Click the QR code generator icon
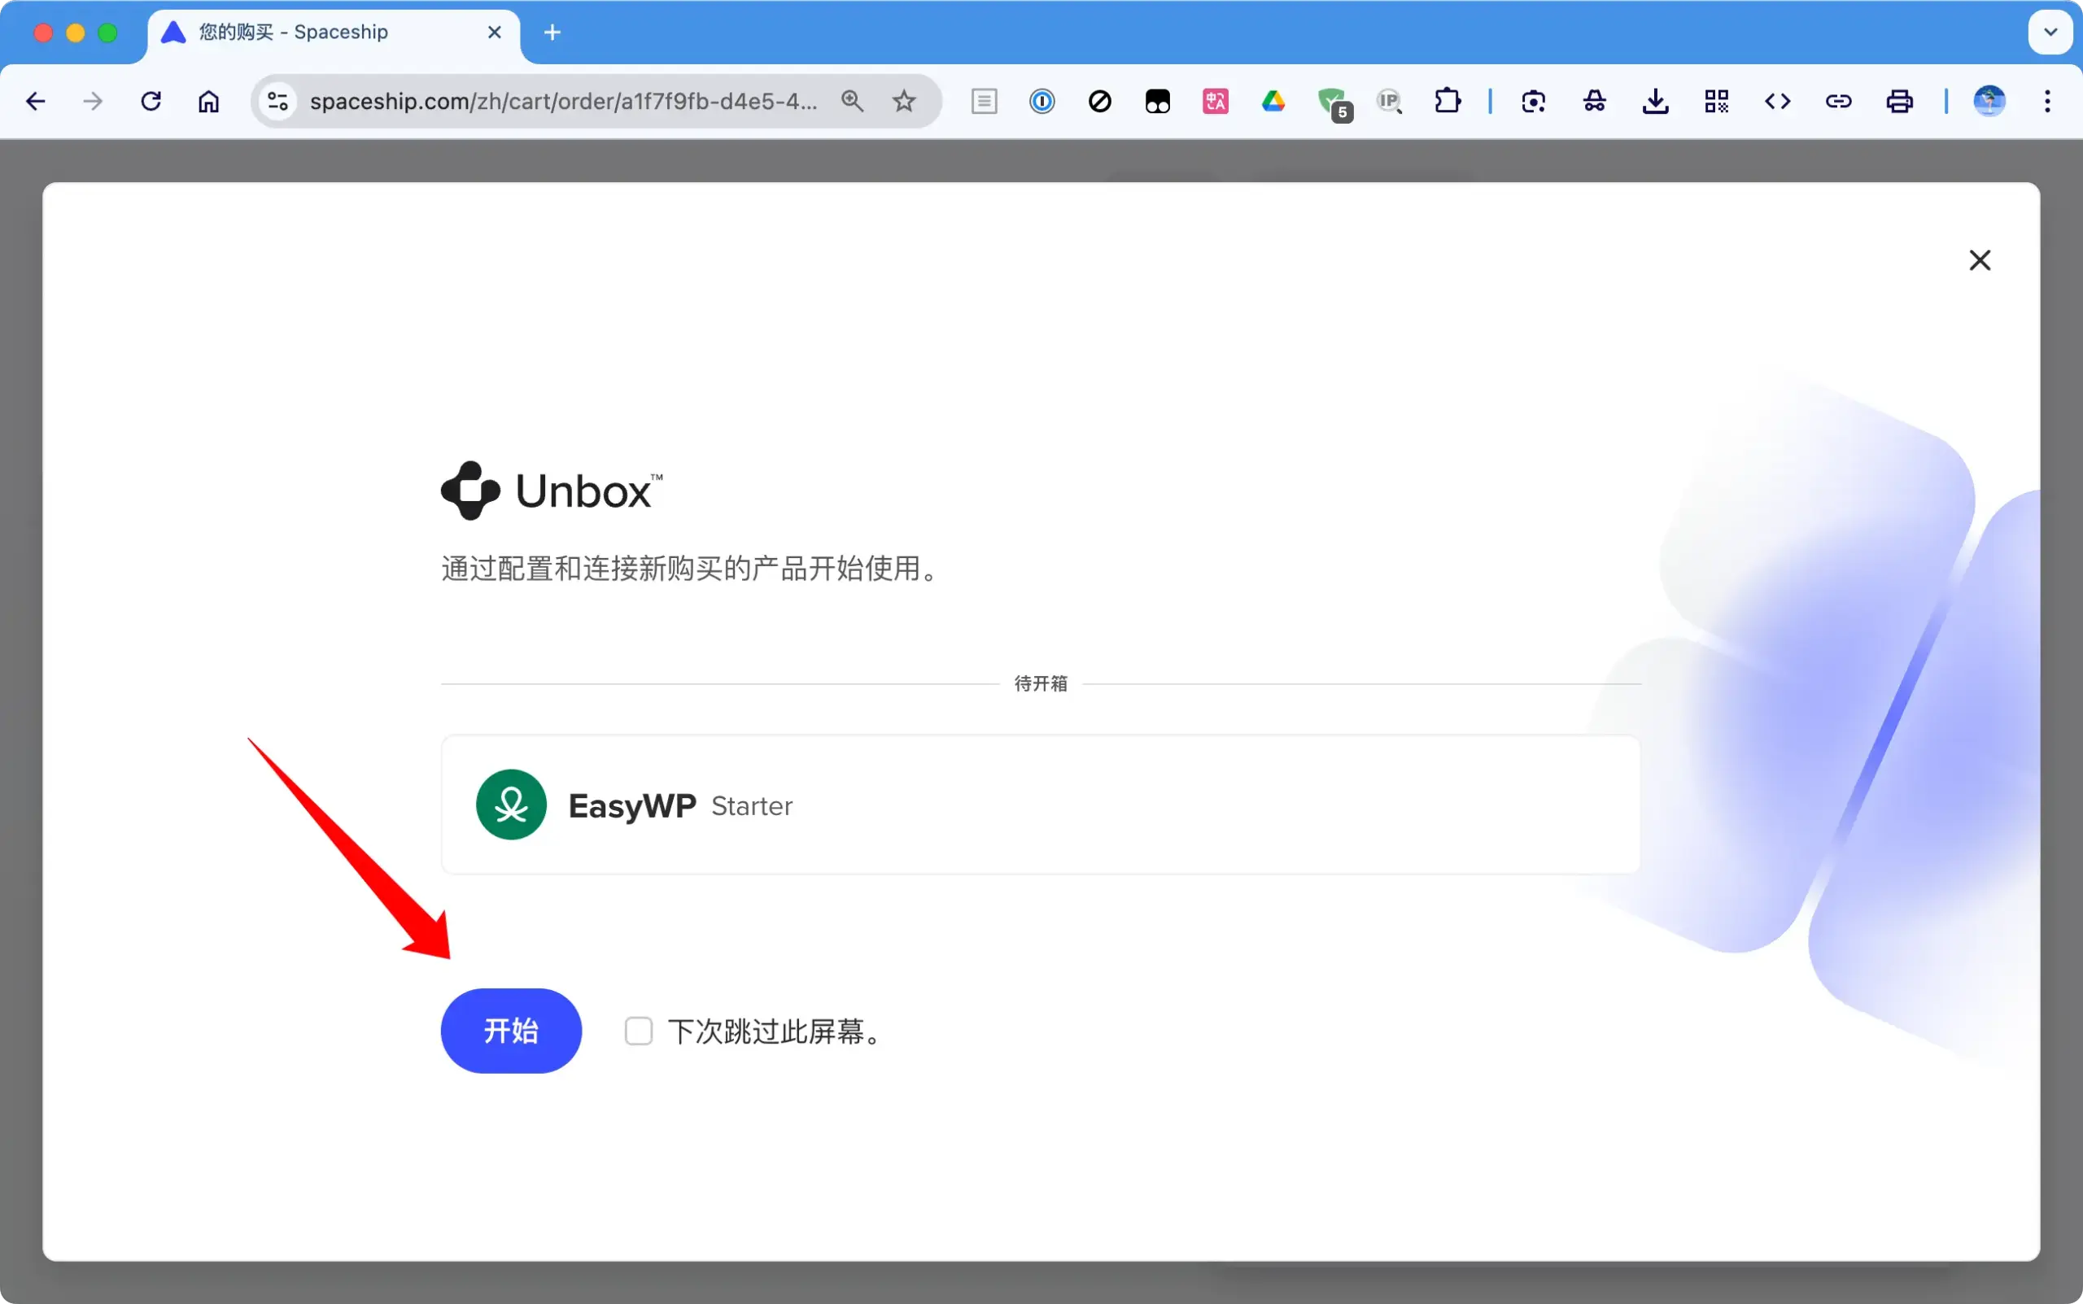The height and width of the screenshot is (1304, 2083). [1716, 101]
